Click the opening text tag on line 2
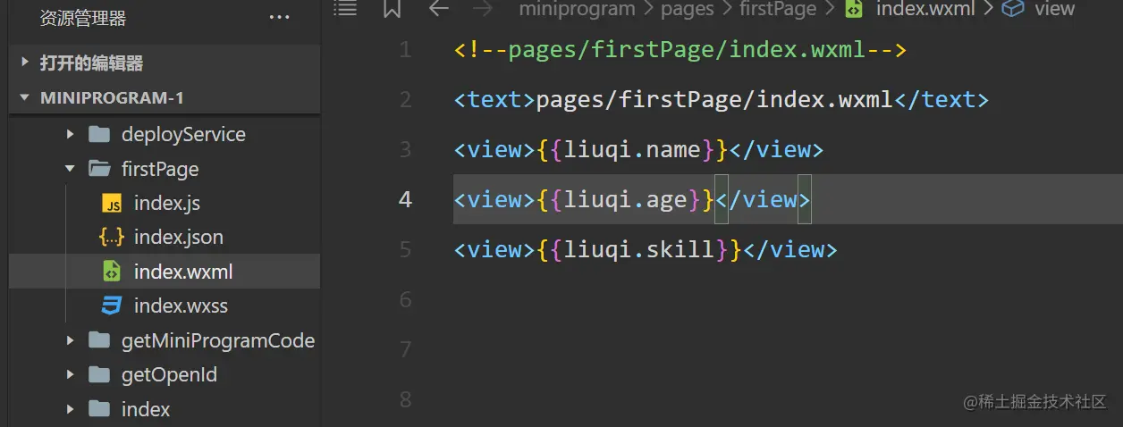The height and width of the screenshot is (427, 1123). 494,99
